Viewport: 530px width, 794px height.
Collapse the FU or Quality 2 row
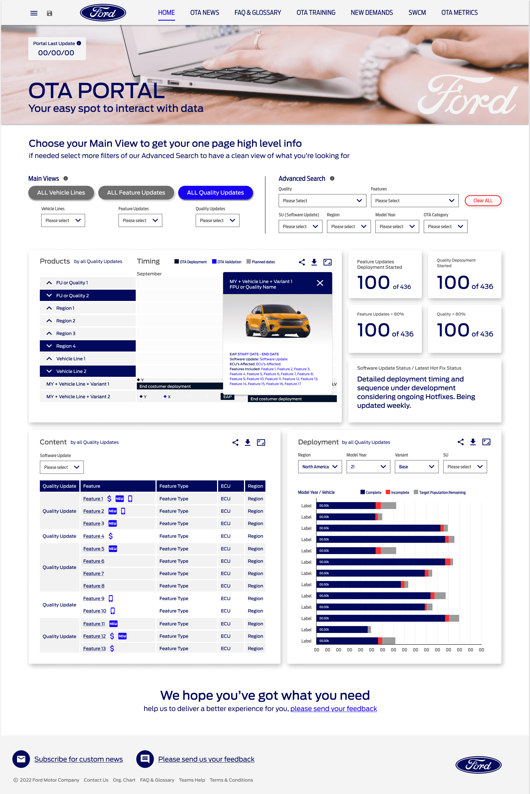[88, 295]
